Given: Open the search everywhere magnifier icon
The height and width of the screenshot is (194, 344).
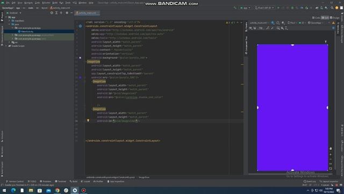Looking at the screenshot, I should coord(332,8).
